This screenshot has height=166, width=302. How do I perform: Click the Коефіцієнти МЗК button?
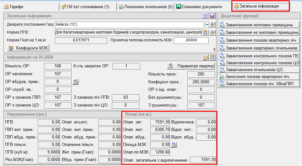click(29, 48)
